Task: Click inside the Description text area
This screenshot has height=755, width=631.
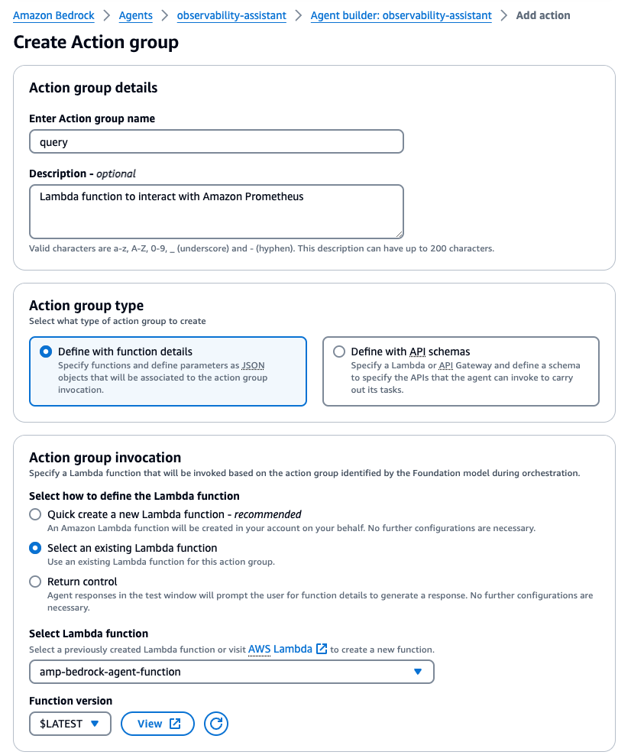Action: pos(216,211)
